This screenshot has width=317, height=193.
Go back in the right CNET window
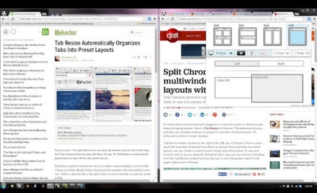click(x=163, y=19)
